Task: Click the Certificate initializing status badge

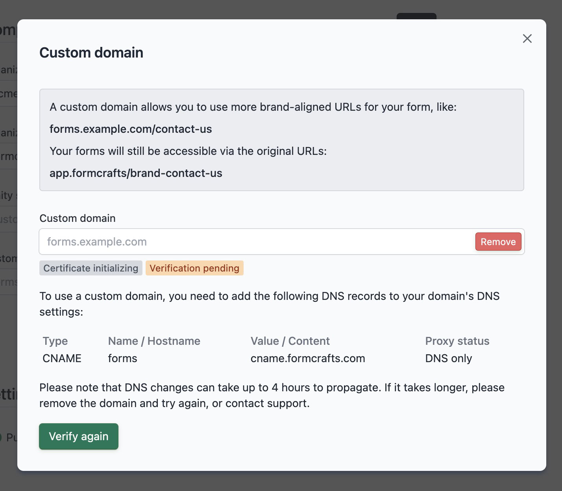Action: [91, 268]
